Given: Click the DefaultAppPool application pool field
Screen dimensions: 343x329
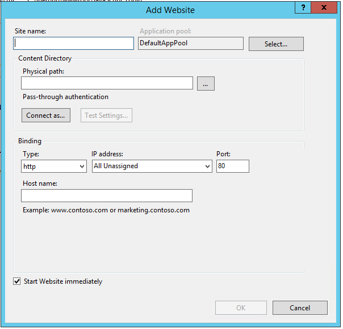Looking at the screenshot, I should [190, 43].
